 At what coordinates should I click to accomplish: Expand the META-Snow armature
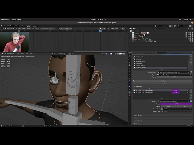click(131, 39)
